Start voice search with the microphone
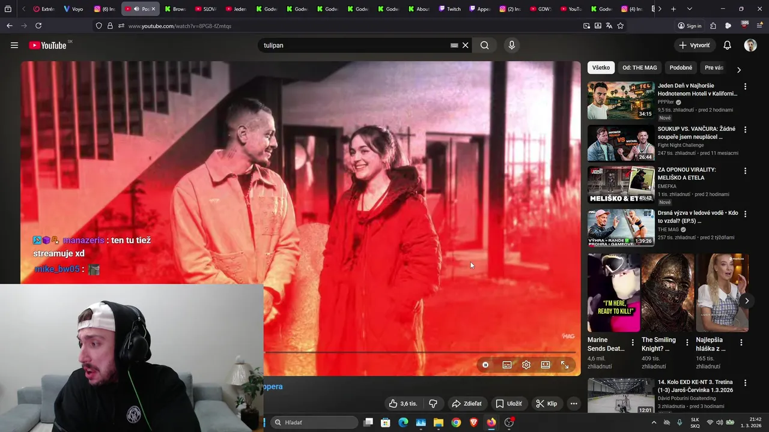 coord(511,45)
